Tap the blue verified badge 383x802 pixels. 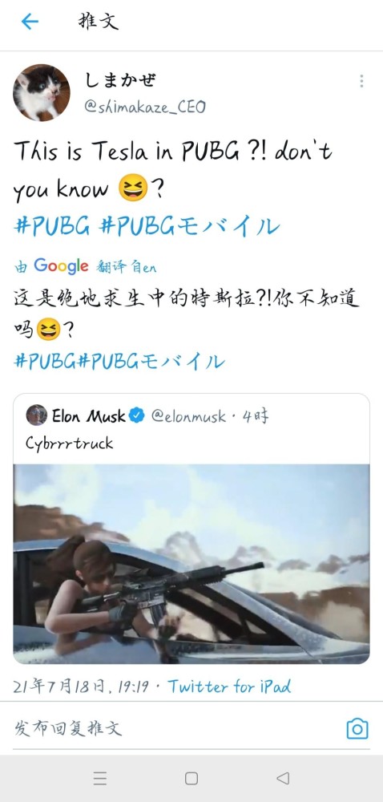pyautogui.click(x=137, y=415)
